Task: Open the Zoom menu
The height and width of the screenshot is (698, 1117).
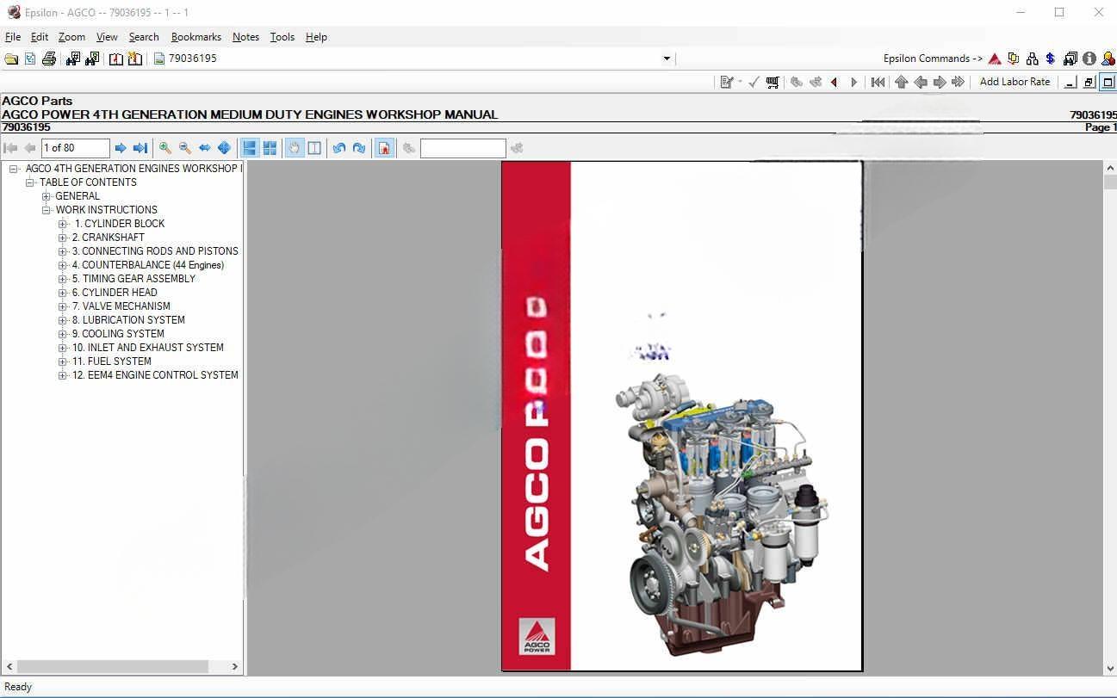Action: (71, 37)
